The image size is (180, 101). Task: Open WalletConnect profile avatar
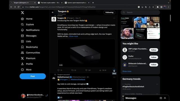click(54, 78)
